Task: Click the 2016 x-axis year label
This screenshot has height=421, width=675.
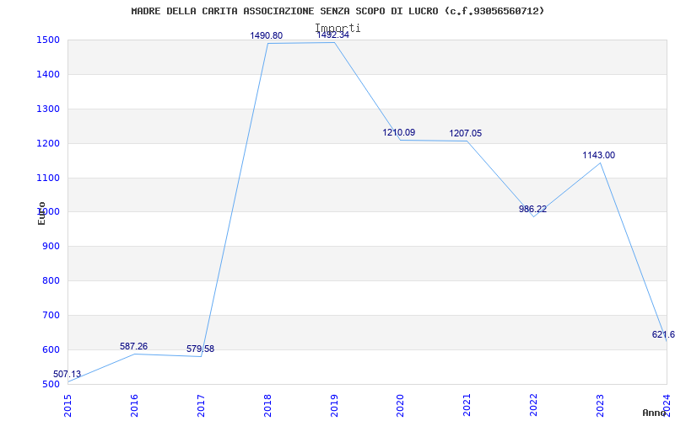Action: 134,406
